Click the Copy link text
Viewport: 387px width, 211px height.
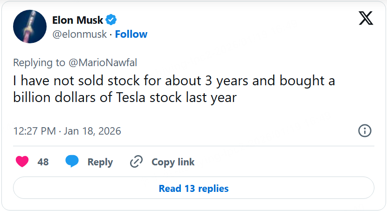click(173, 162)
